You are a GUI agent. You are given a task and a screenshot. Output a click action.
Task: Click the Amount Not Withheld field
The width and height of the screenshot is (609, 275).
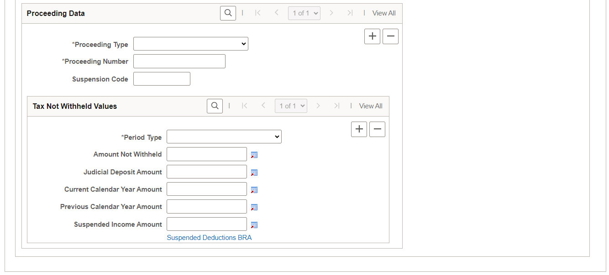207,154
